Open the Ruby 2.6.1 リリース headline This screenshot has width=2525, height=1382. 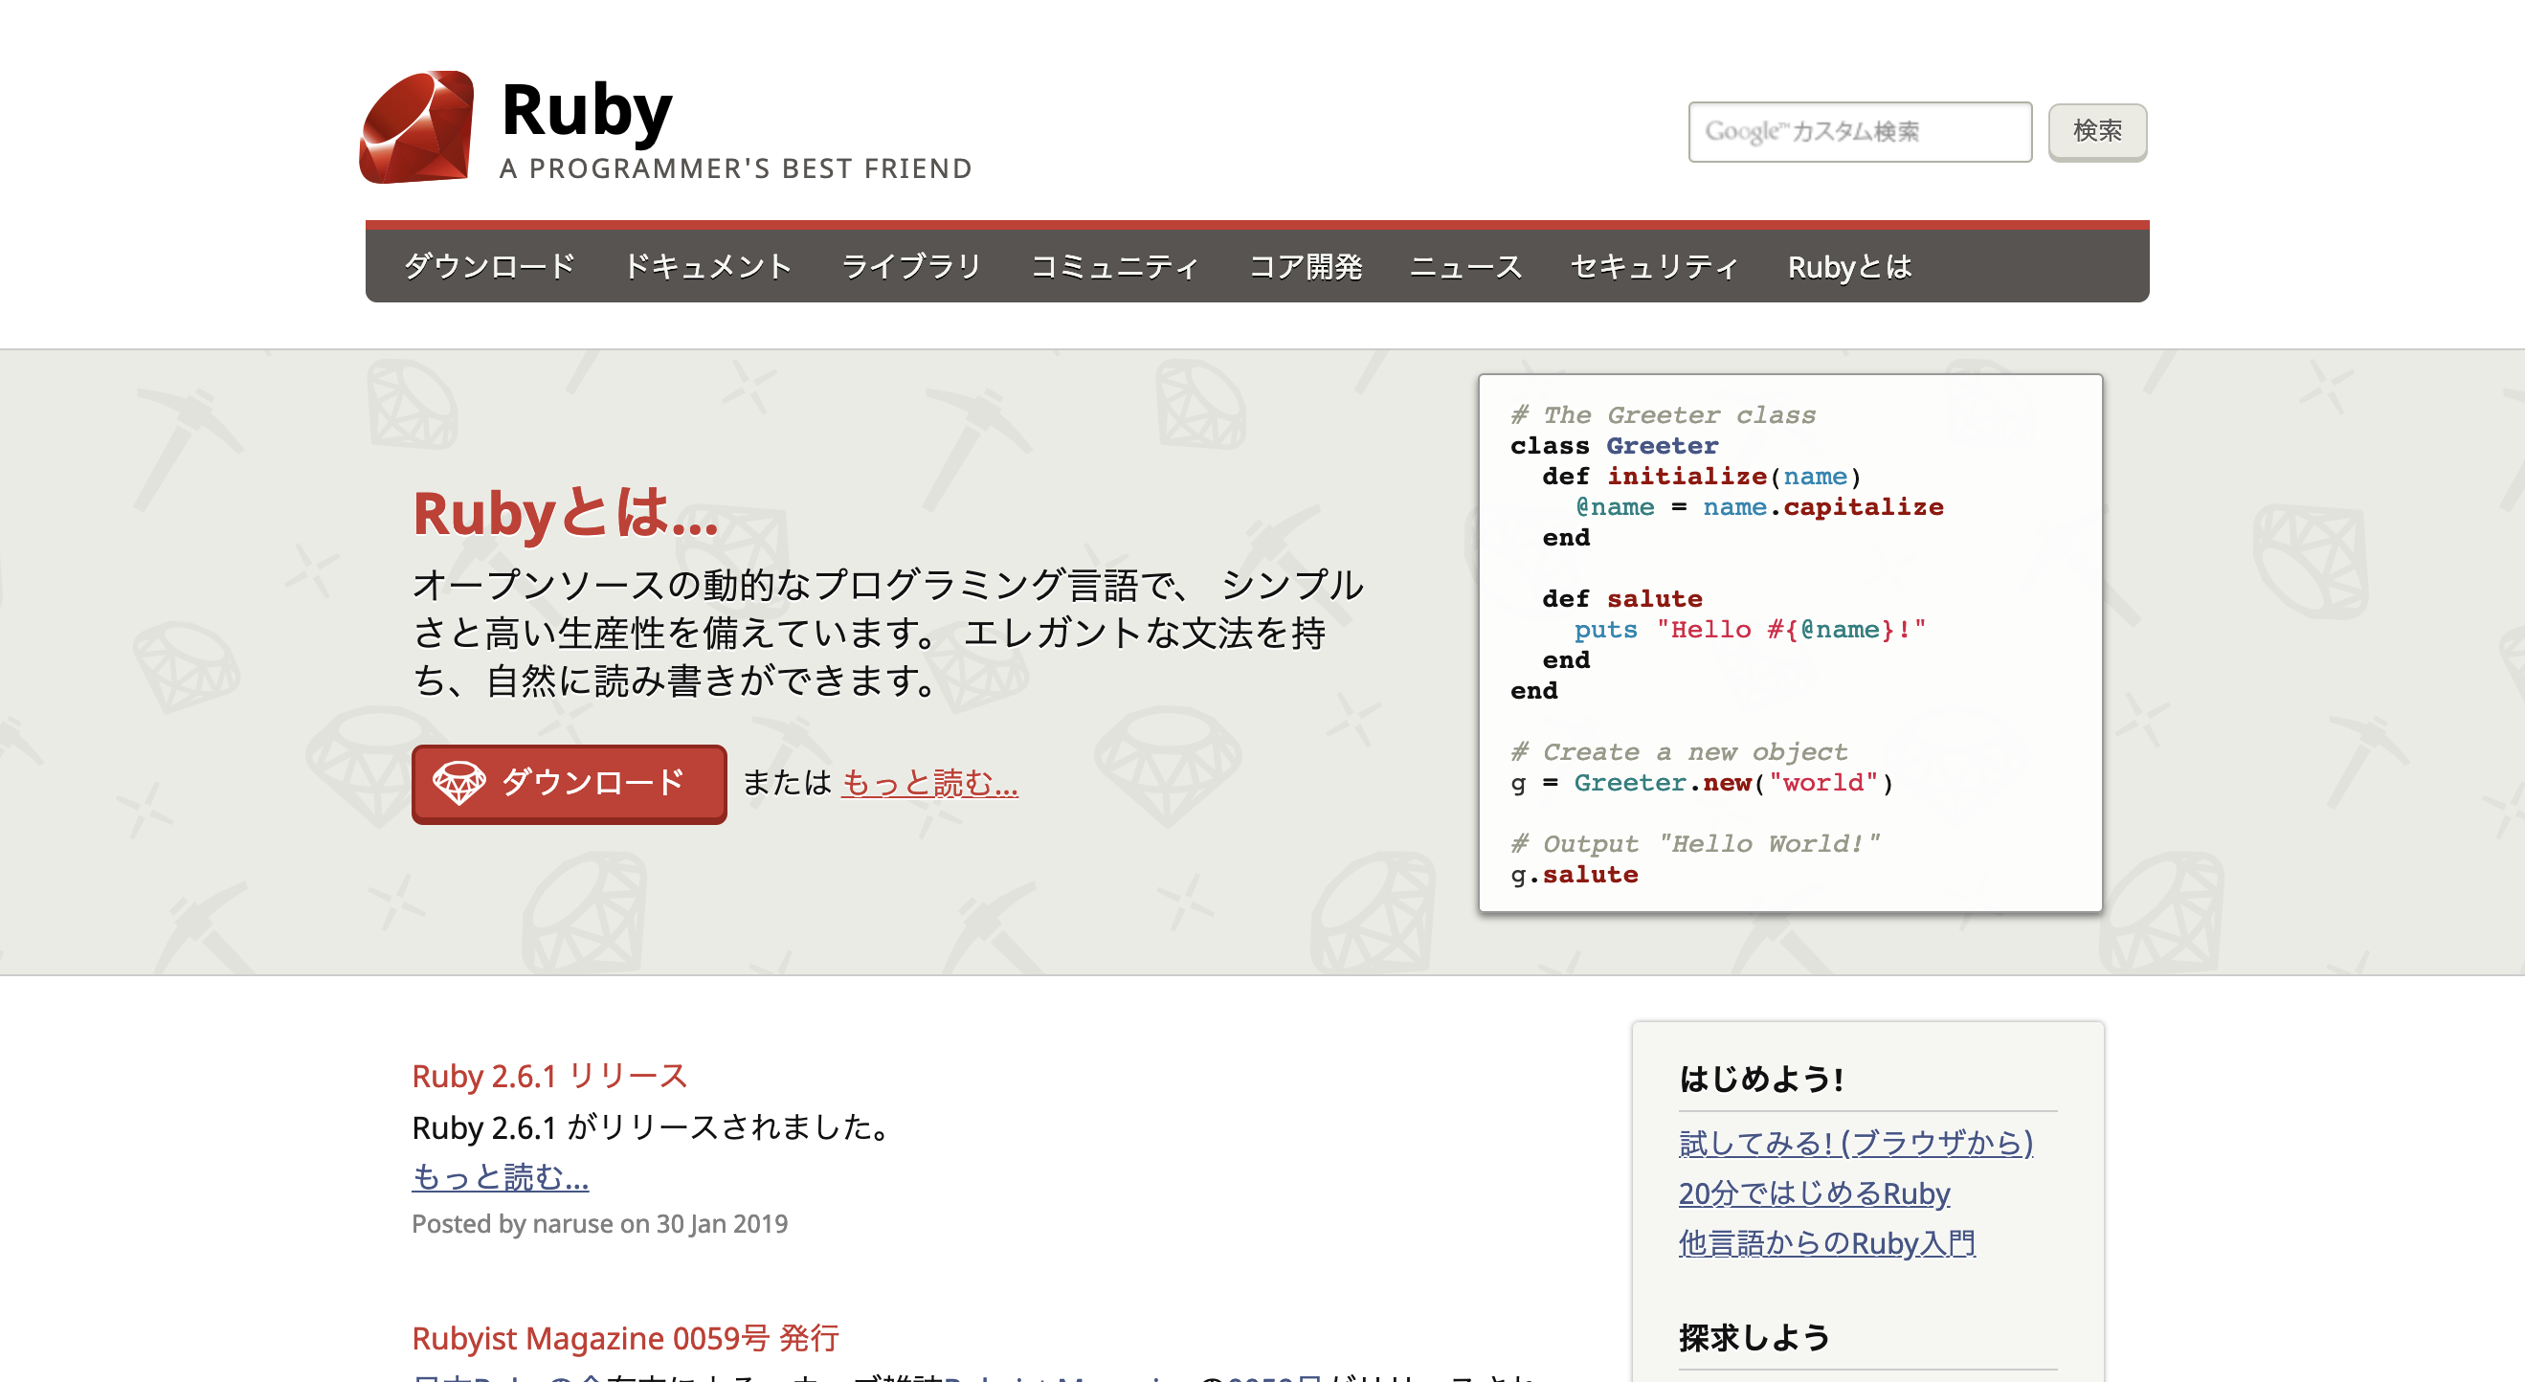[548, 1076]
